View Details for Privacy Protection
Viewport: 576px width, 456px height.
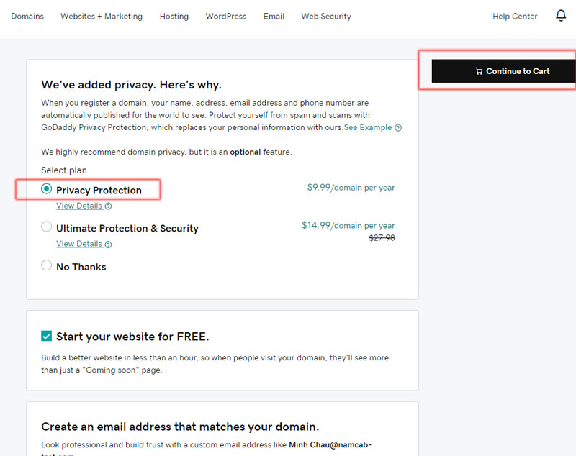[x=78, y=206]
